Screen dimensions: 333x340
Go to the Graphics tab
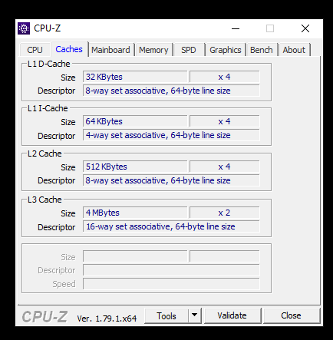tap(226, 50)
